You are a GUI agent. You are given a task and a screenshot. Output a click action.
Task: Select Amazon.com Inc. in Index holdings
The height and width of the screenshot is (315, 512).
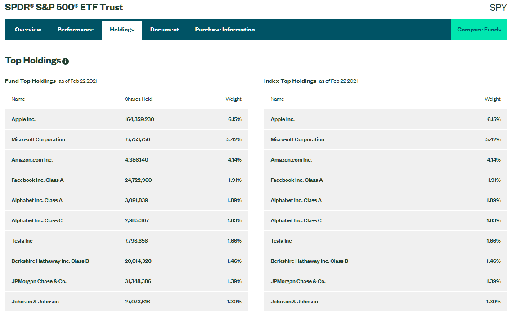291,160
